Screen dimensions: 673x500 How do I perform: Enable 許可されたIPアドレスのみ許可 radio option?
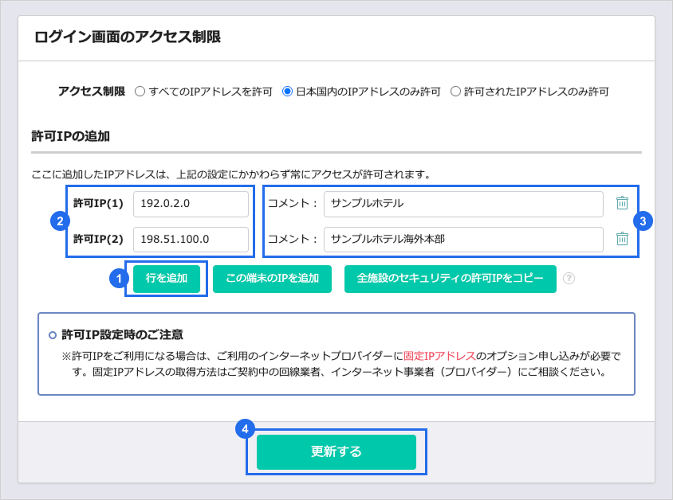(456, 92)
